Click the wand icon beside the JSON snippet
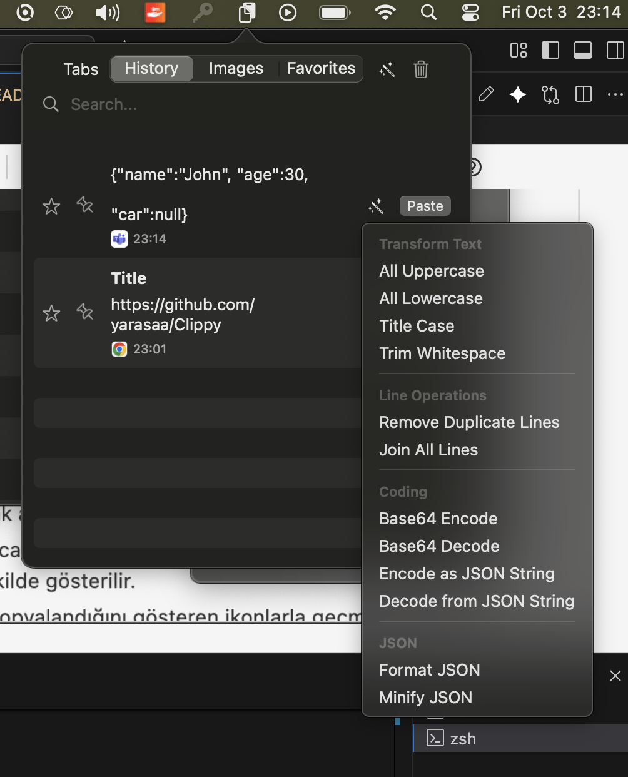Screen dimensions: 628x777 pos(376,206)
